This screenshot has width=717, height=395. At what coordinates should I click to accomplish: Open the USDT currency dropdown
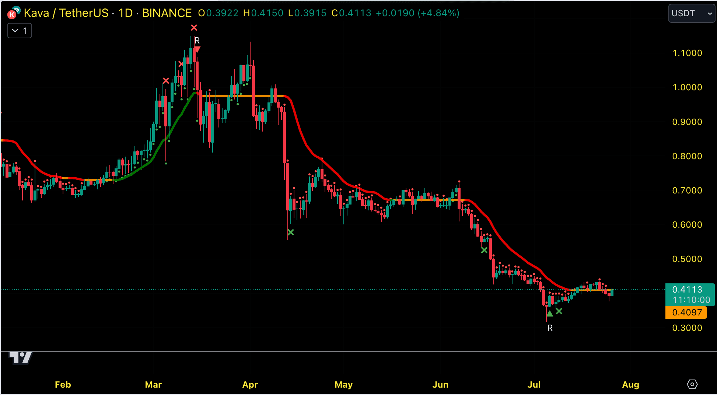point(692,13)
